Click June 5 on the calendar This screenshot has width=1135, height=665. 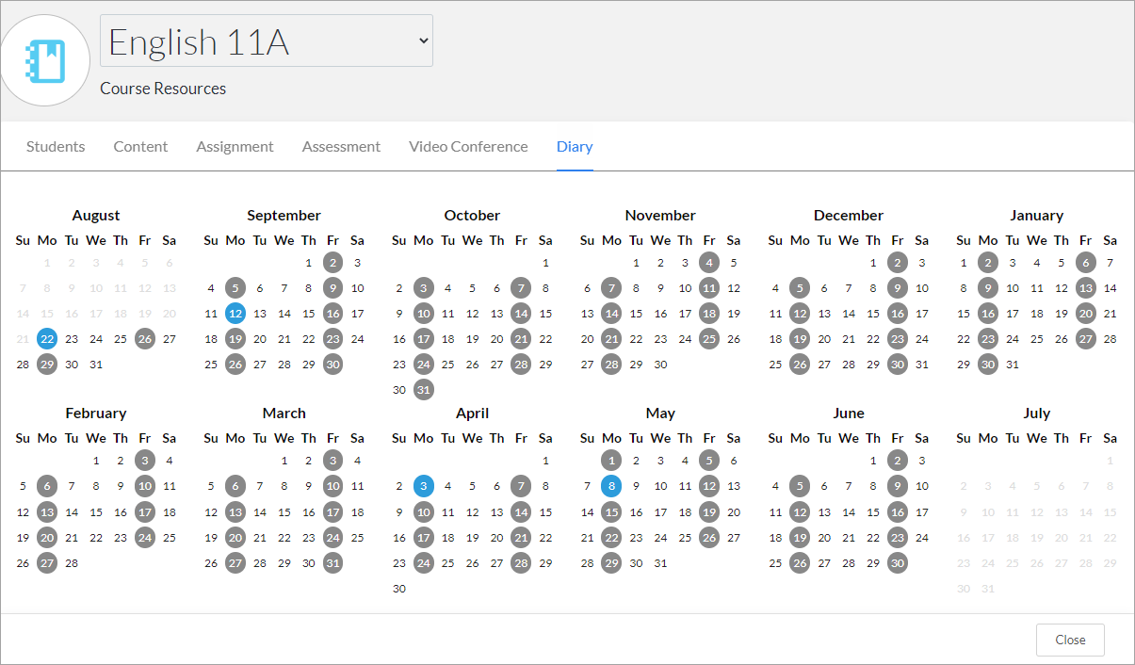pyautogui.click(x=800, y=486)
